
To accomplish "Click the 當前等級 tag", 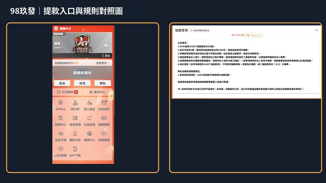I will tap(58, 34).
